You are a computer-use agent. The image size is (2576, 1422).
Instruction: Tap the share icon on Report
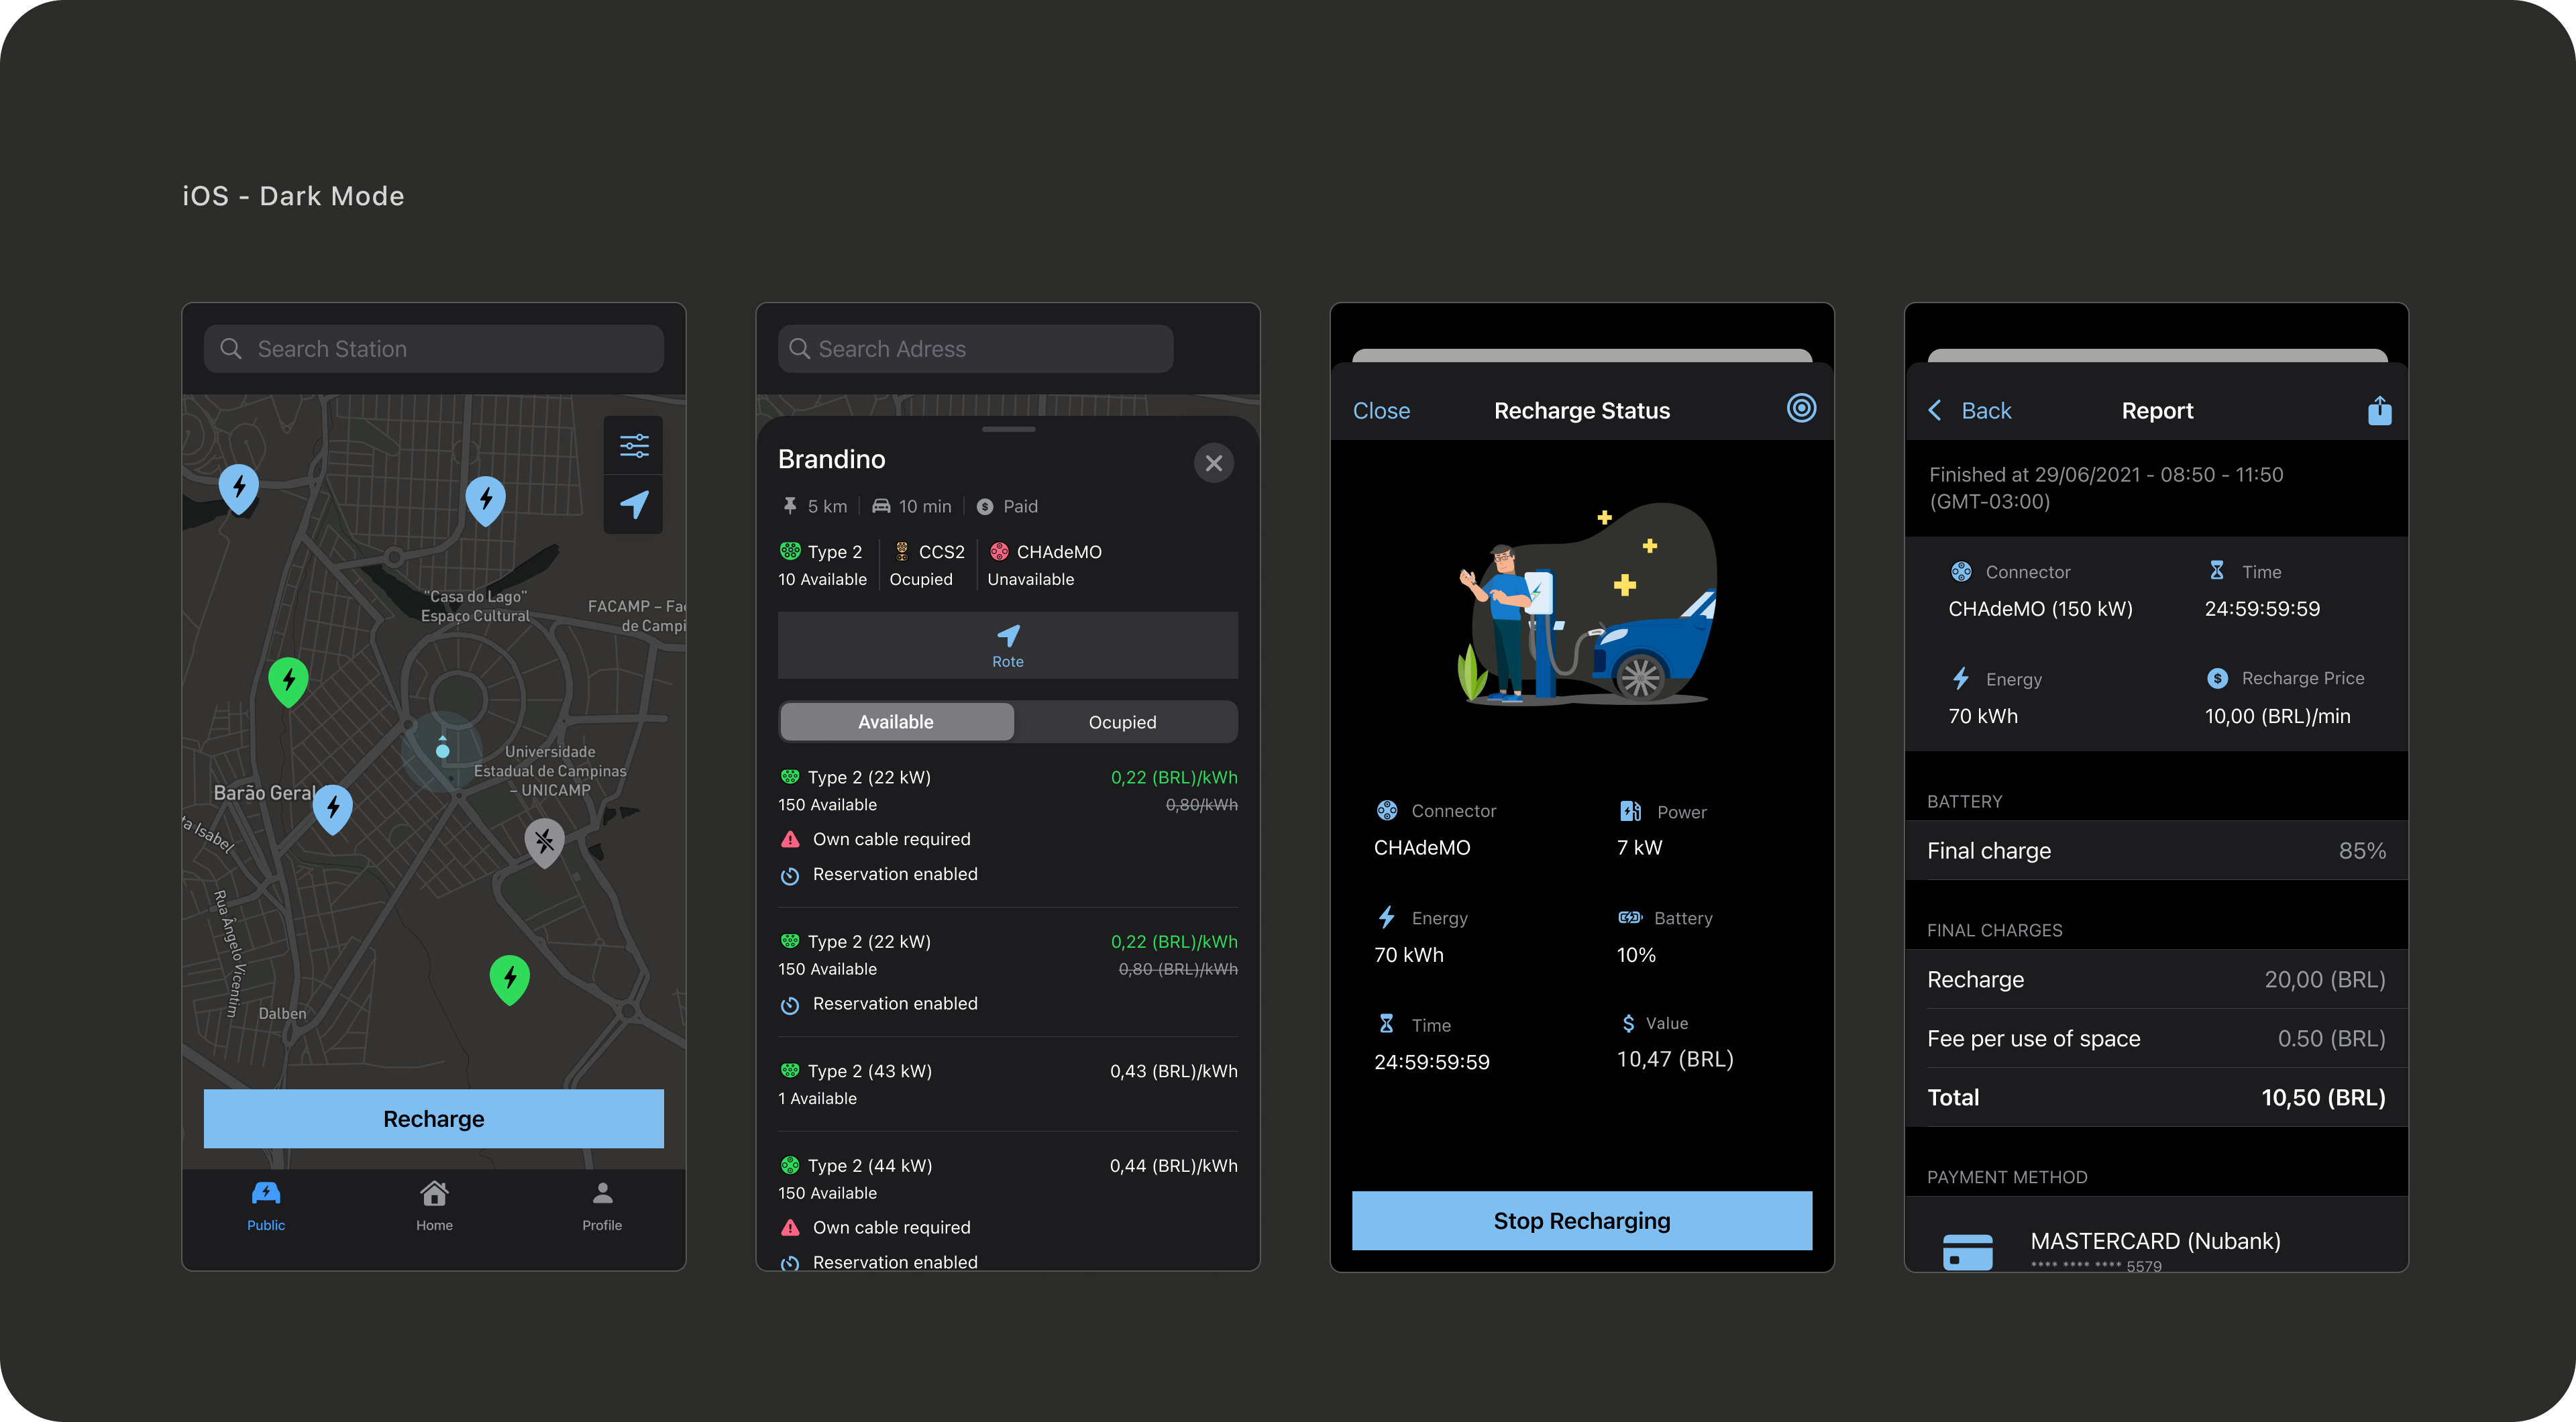coord(2379,410)
